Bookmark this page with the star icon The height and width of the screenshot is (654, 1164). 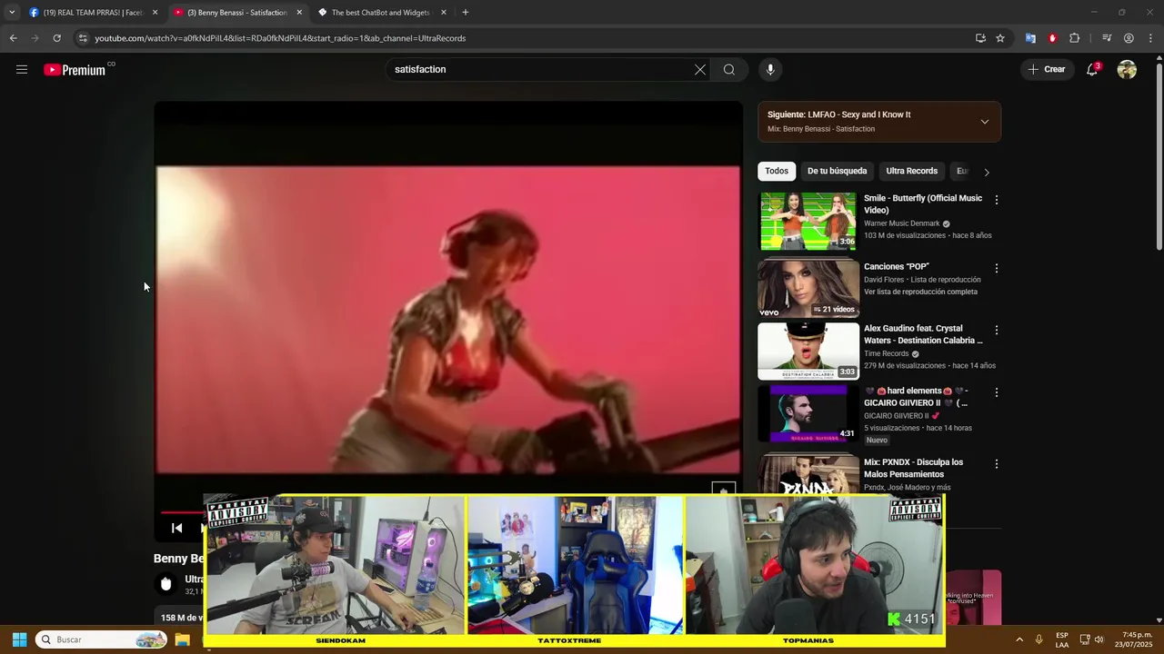tap(1000, 38)
